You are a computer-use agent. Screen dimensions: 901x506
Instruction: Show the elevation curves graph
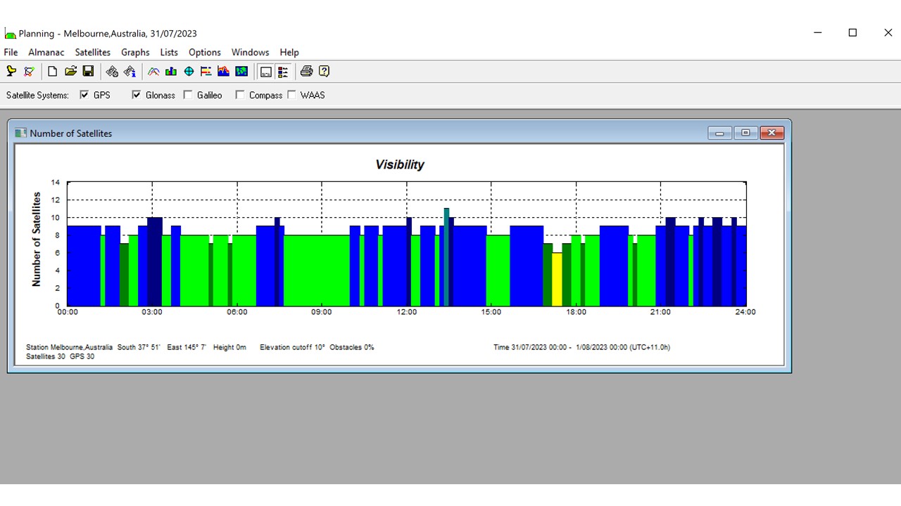coord(153,71)
